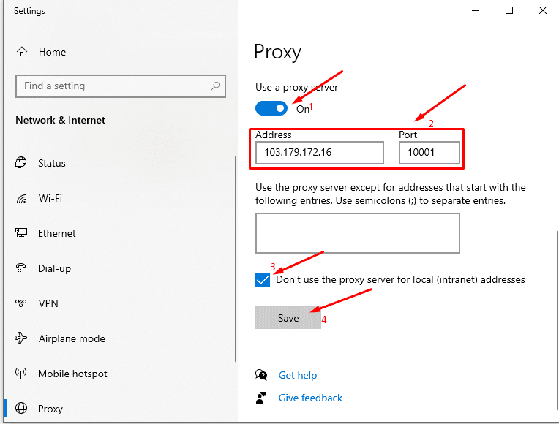Viewport: 559px width, 424px height.
Task: Open the Get help link
Action: pyautogui.click(x=298, y=375)
